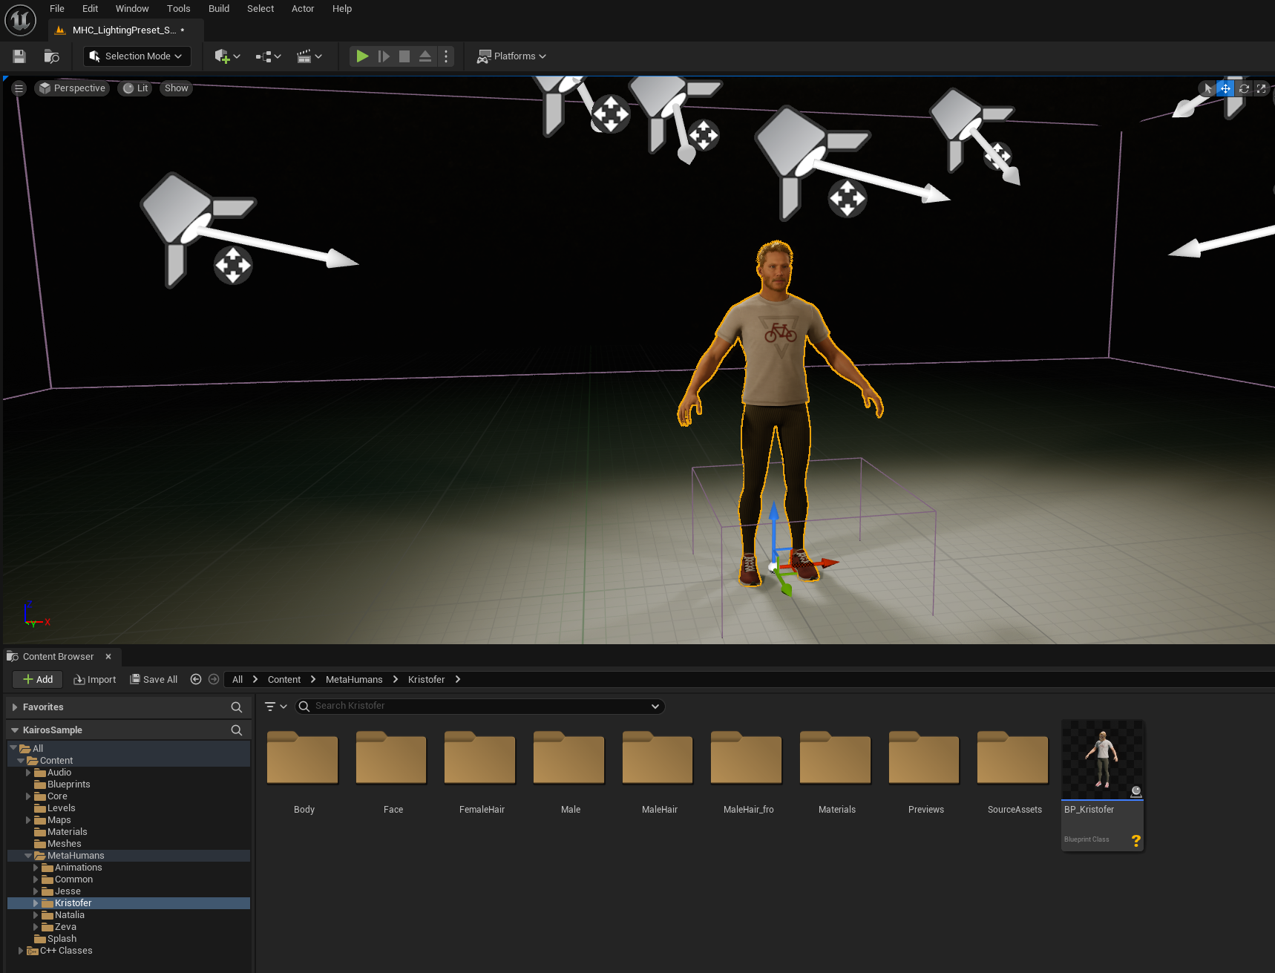1275x973 pixels.
Task: Select the Natalia folder in tree
Action: pyautogui.click(x=70, y=915)
